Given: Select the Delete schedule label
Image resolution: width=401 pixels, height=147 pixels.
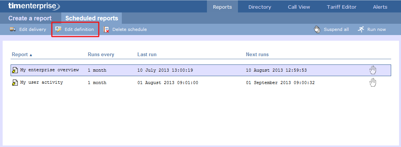Looking at the screenshot, I should click(x=130, y=29).
